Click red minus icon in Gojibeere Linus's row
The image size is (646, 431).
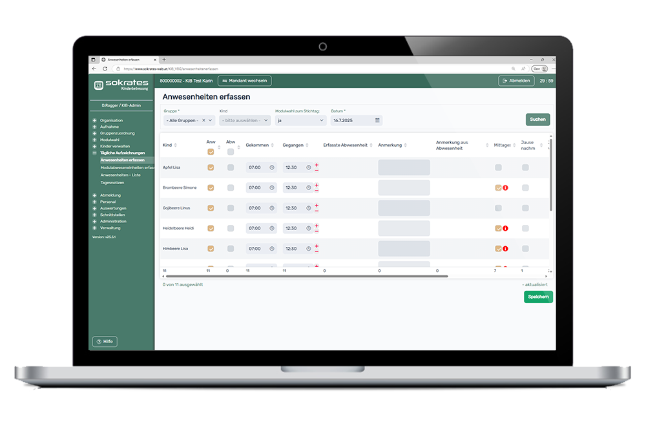[x=317, y=211]
